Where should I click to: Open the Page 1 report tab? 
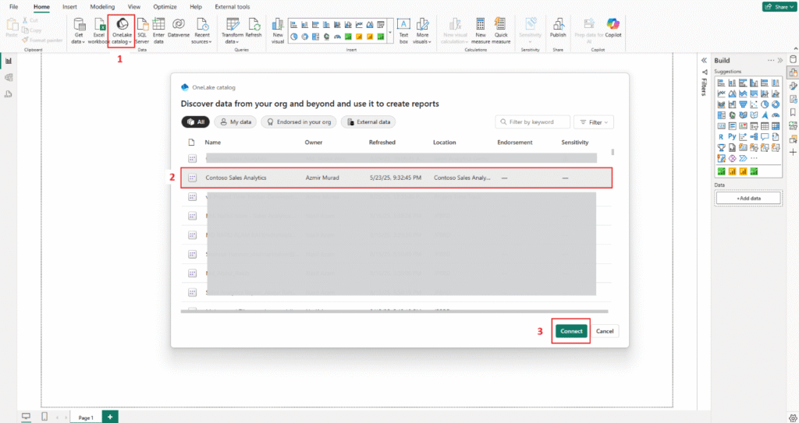click(85, 418)
